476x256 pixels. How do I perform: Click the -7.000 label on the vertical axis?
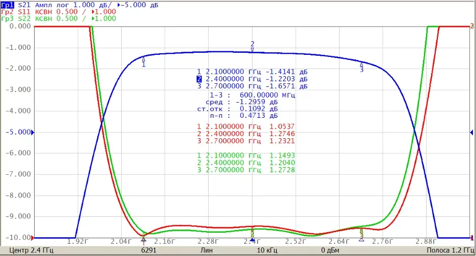[18, 174]
